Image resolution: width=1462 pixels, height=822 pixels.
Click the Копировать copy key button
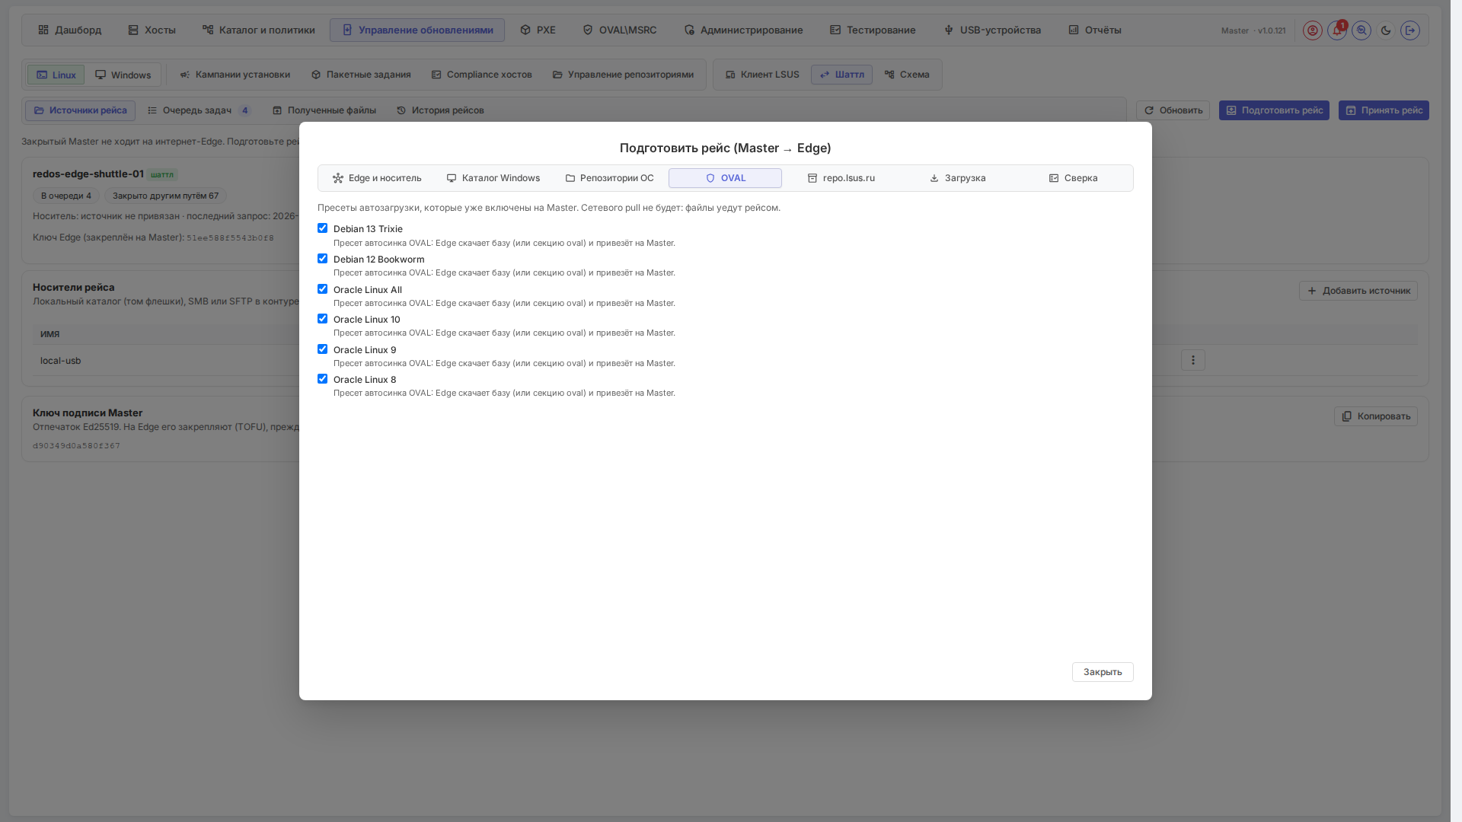(1375, 416)
